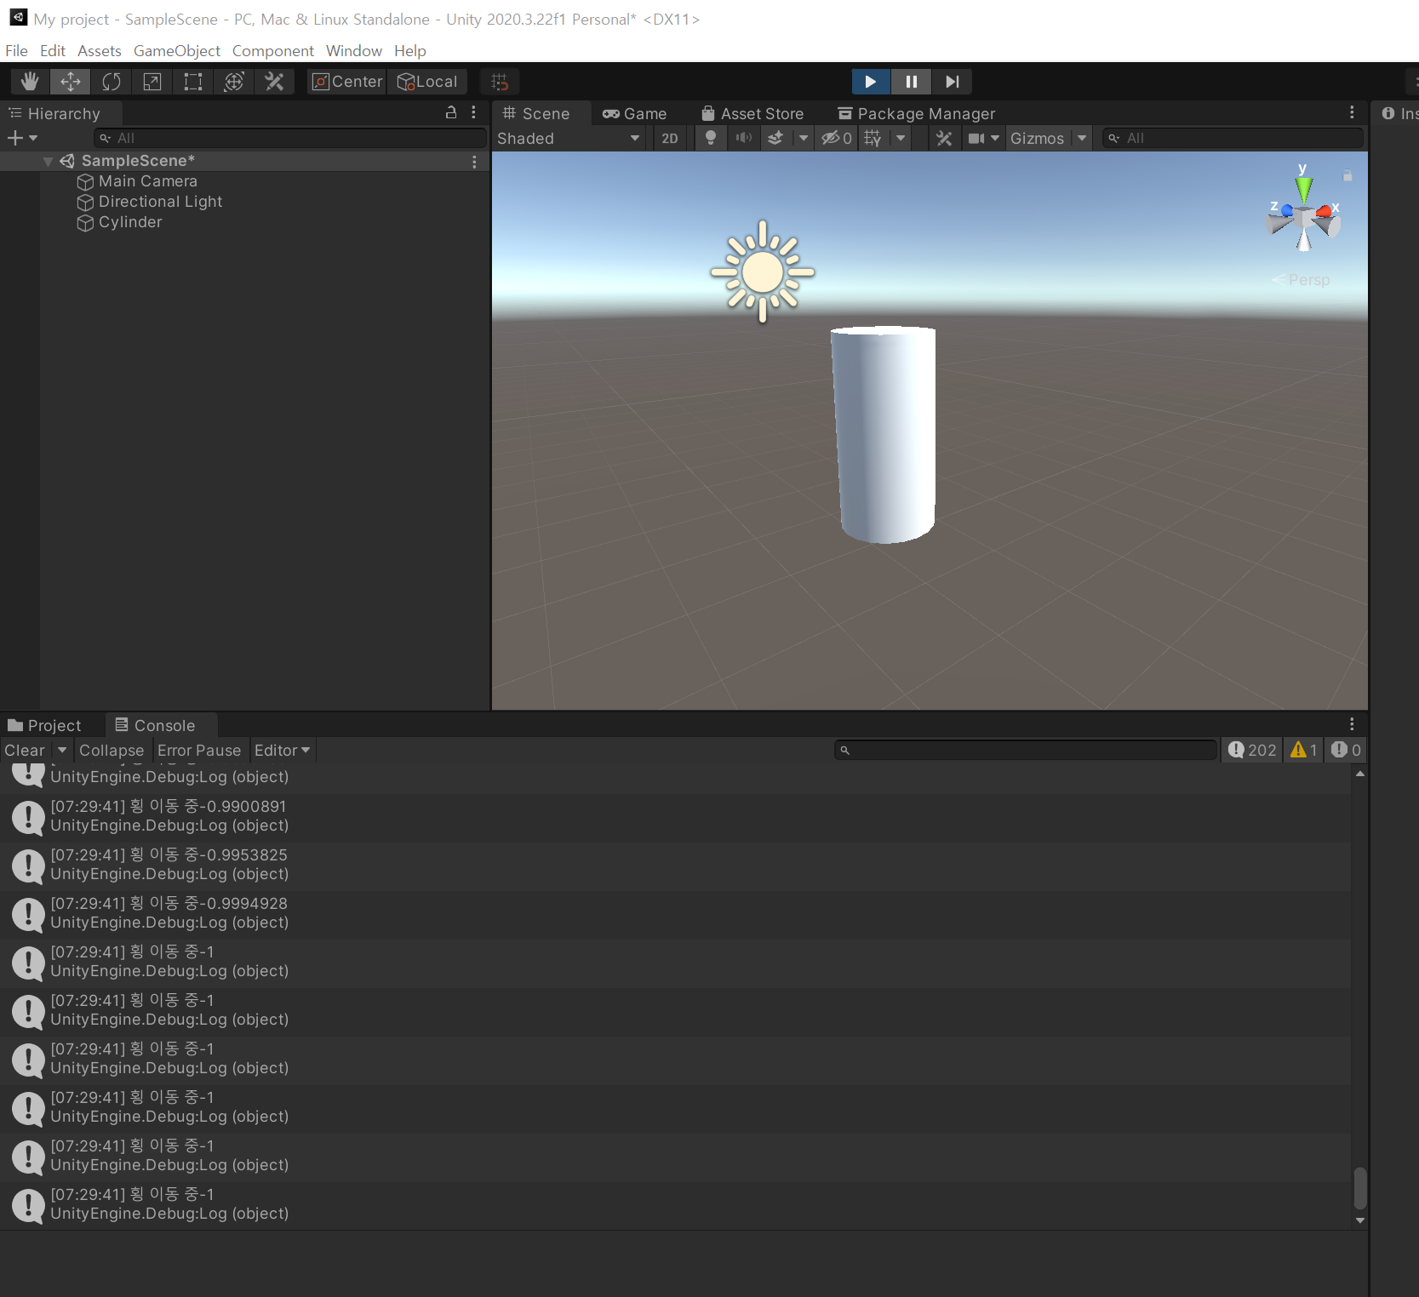Toggle scene lighting bulb icon
Screen dimensions: 1419x1297
coord(711,138)
